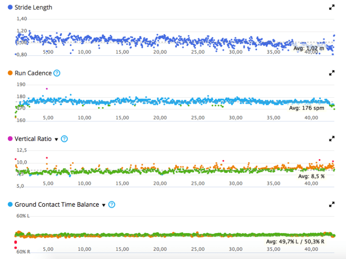Screen dimensions: 346x259
Task: Click the blue Stride Length color dot
Action: (10, 7)
